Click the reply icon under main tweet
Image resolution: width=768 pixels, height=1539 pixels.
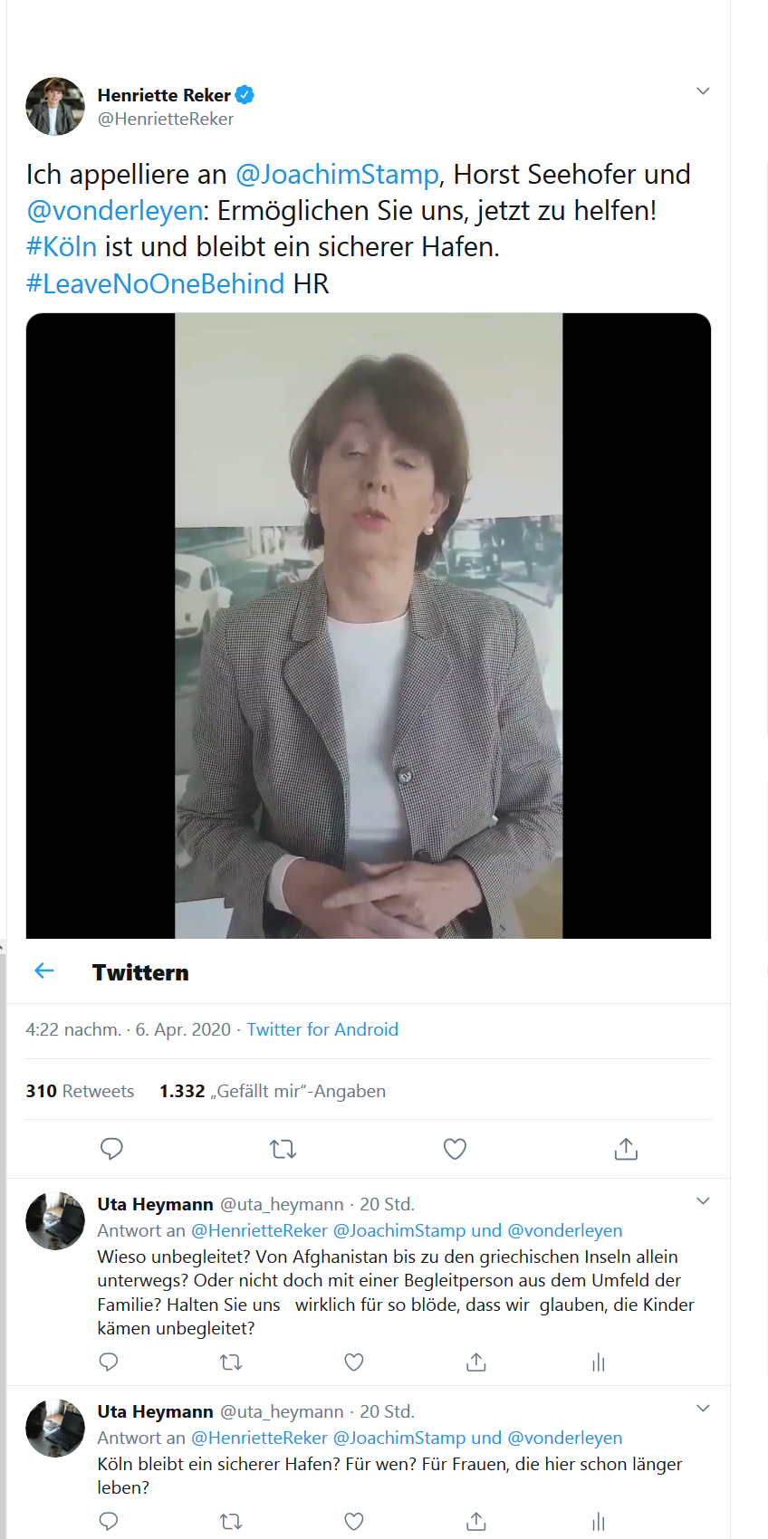point(111,1149)
